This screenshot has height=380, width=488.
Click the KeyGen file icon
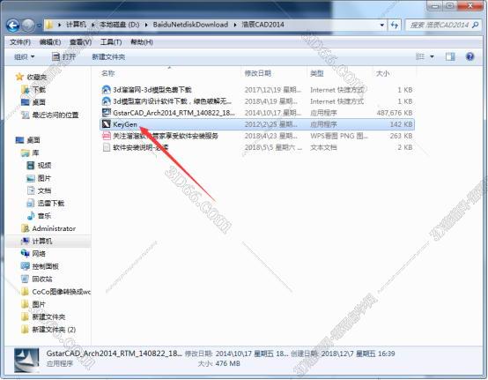tap(107, 124)
